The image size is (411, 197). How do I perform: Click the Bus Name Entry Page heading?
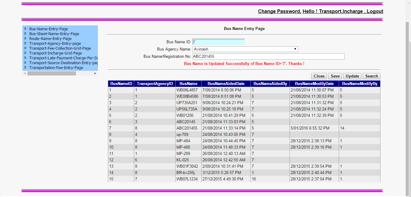[244, 29]
